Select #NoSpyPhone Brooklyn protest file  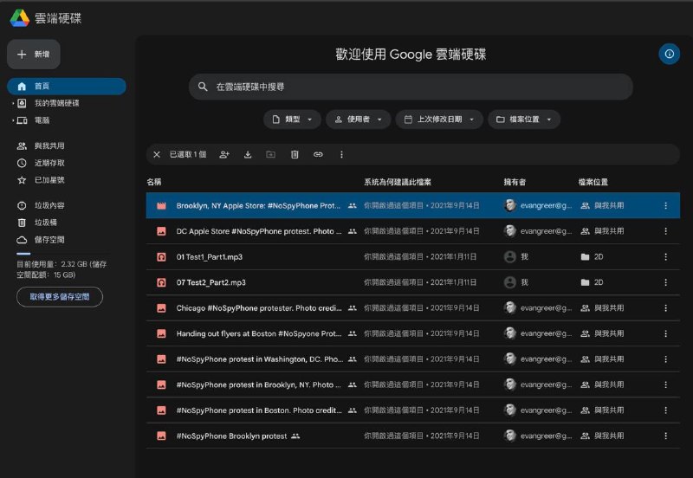(x=413, y=436)
